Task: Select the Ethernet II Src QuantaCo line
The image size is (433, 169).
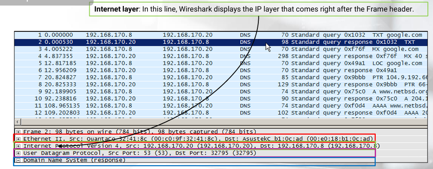Action: coord(198,139)
